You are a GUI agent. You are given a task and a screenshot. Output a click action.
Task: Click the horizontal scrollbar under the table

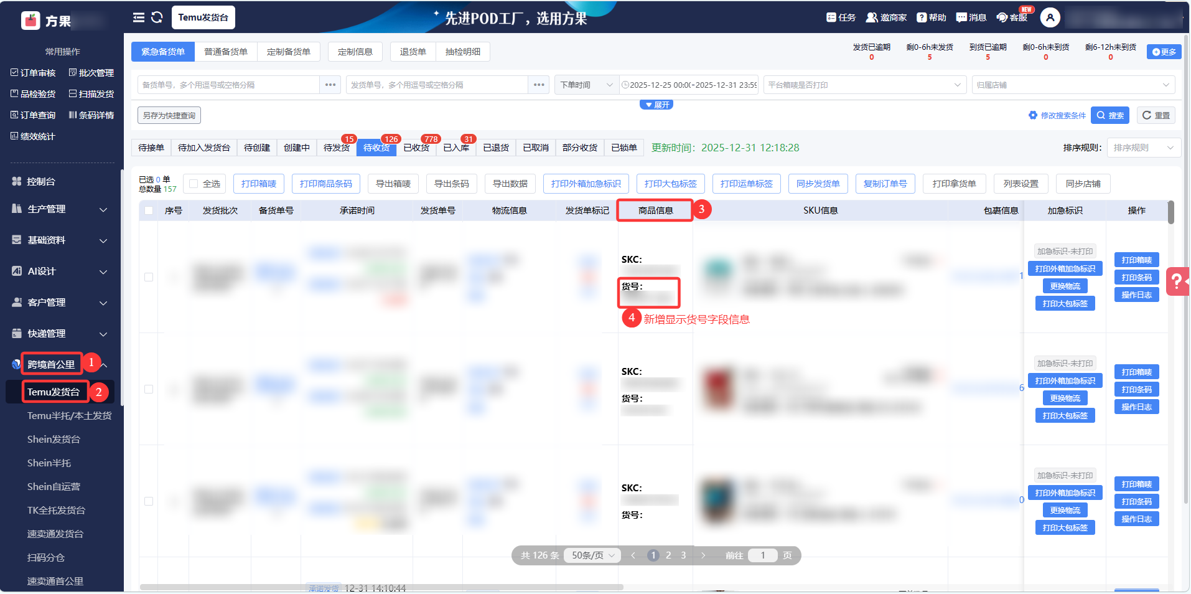pyautogui.click(x=382, y=587)
